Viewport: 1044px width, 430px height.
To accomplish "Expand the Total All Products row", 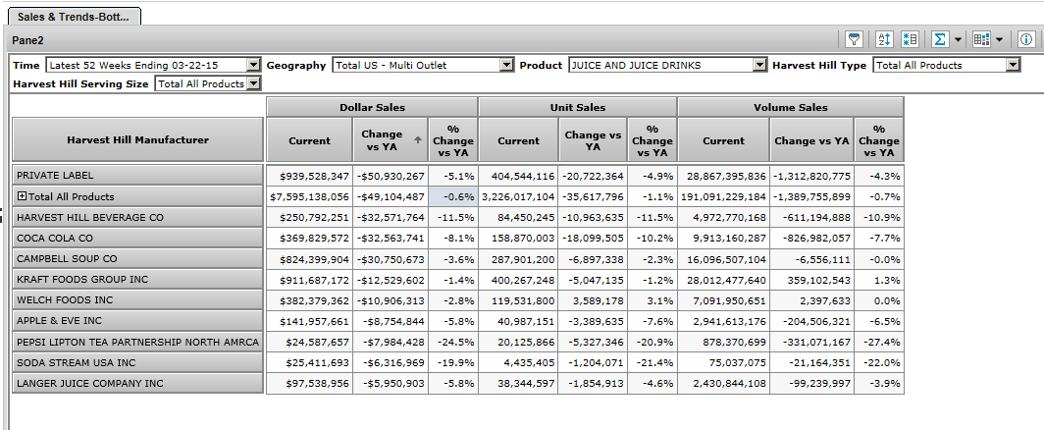I will (x=22, y=196).
